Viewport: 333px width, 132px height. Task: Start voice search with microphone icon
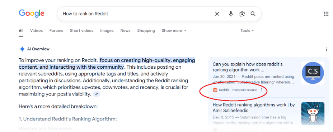pos(231,14)
